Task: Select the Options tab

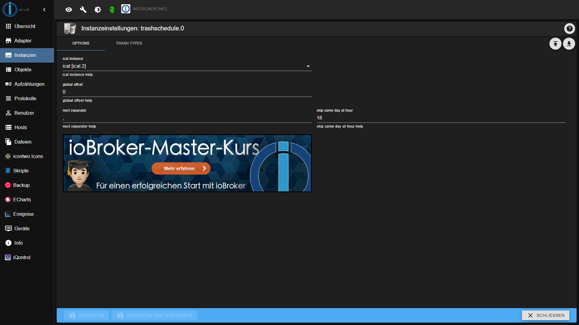Action: click(x=81, y=43)
